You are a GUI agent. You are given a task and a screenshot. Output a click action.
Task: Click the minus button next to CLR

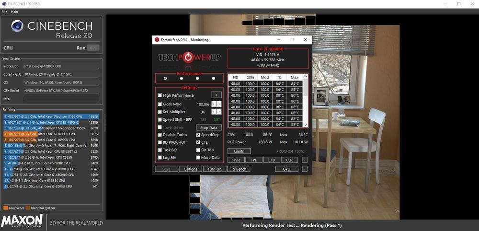pos(304,160)
